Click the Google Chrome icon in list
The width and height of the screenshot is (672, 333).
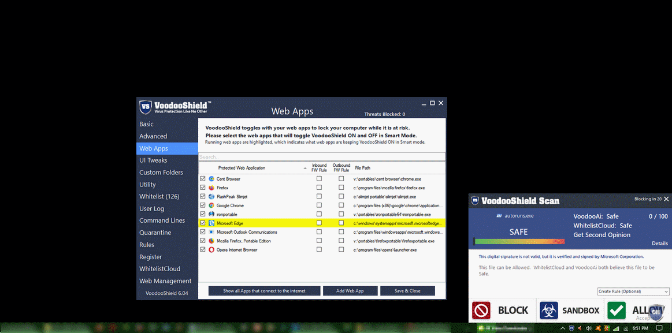[x=211, y=205]
